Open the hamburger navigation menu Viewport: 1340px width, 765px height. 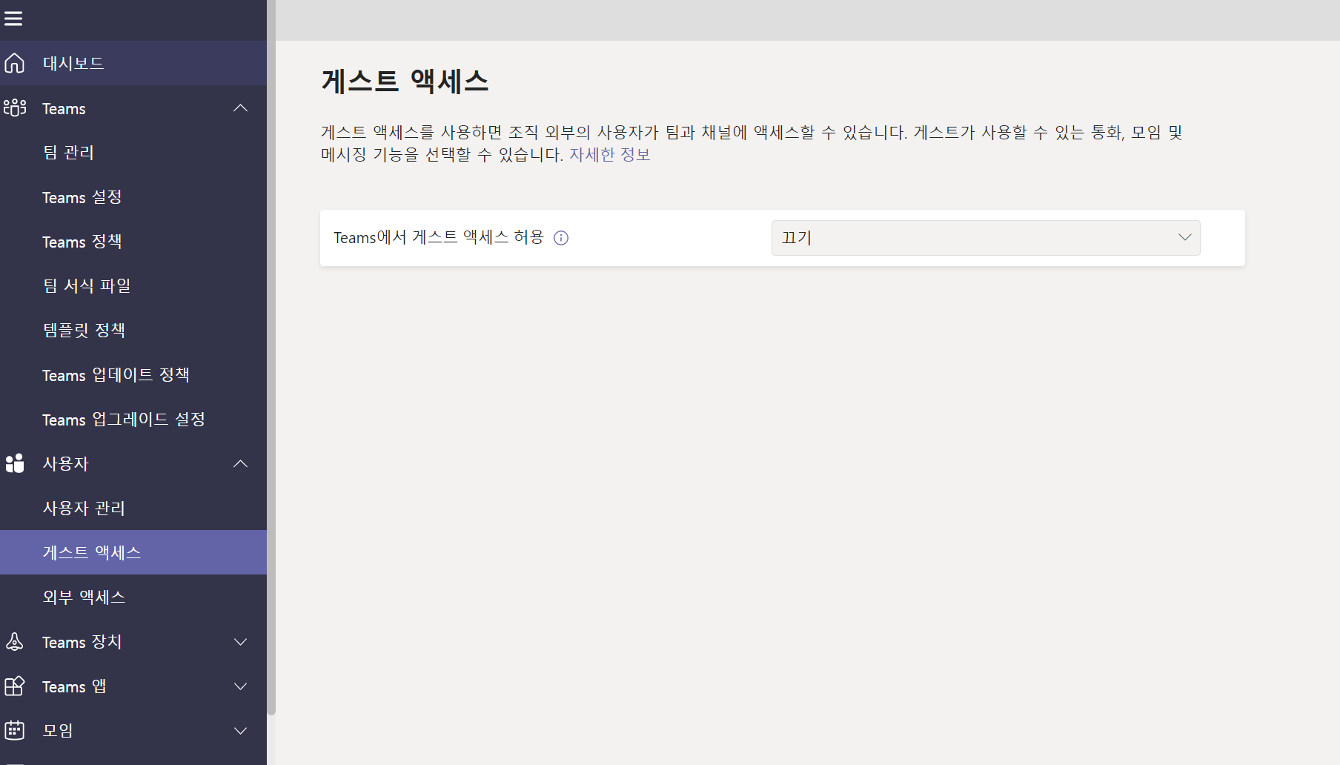pyautogui.click(x=13, y=19)
